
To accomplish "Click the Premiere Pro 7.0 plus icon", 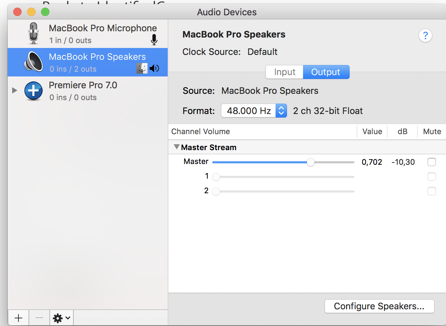I will pos(33,91).
